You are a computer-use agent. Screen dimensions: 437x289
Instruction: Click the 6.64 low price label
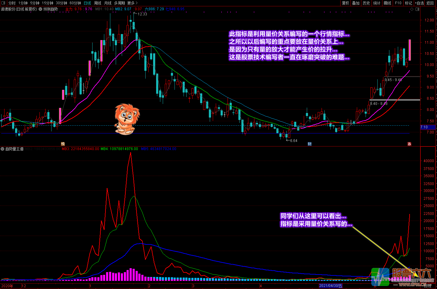(294, 140)
